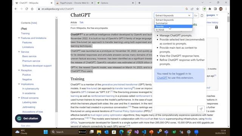Follow the ChatGPT login link in popup
242x136 pixels.
coord(162,78)
